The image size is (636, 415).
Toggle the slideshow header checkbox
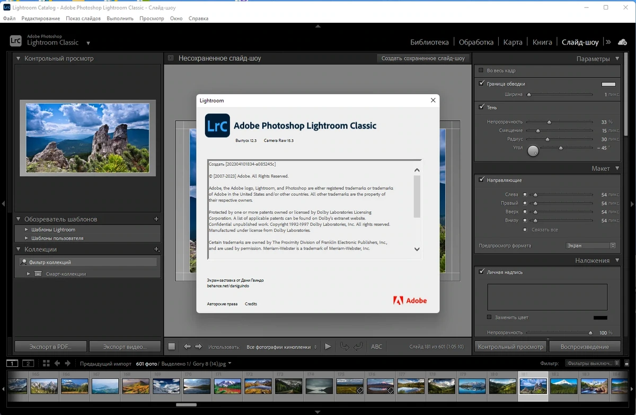pos(171,58)
